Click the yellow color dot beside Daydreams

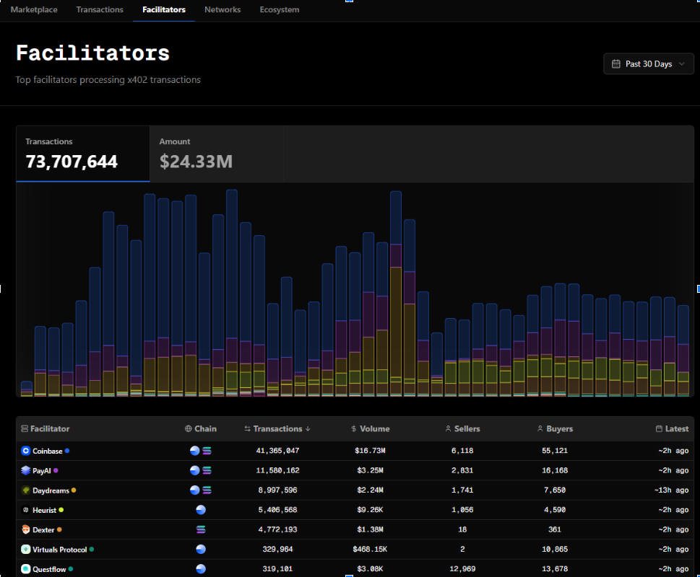coord(74,490)
